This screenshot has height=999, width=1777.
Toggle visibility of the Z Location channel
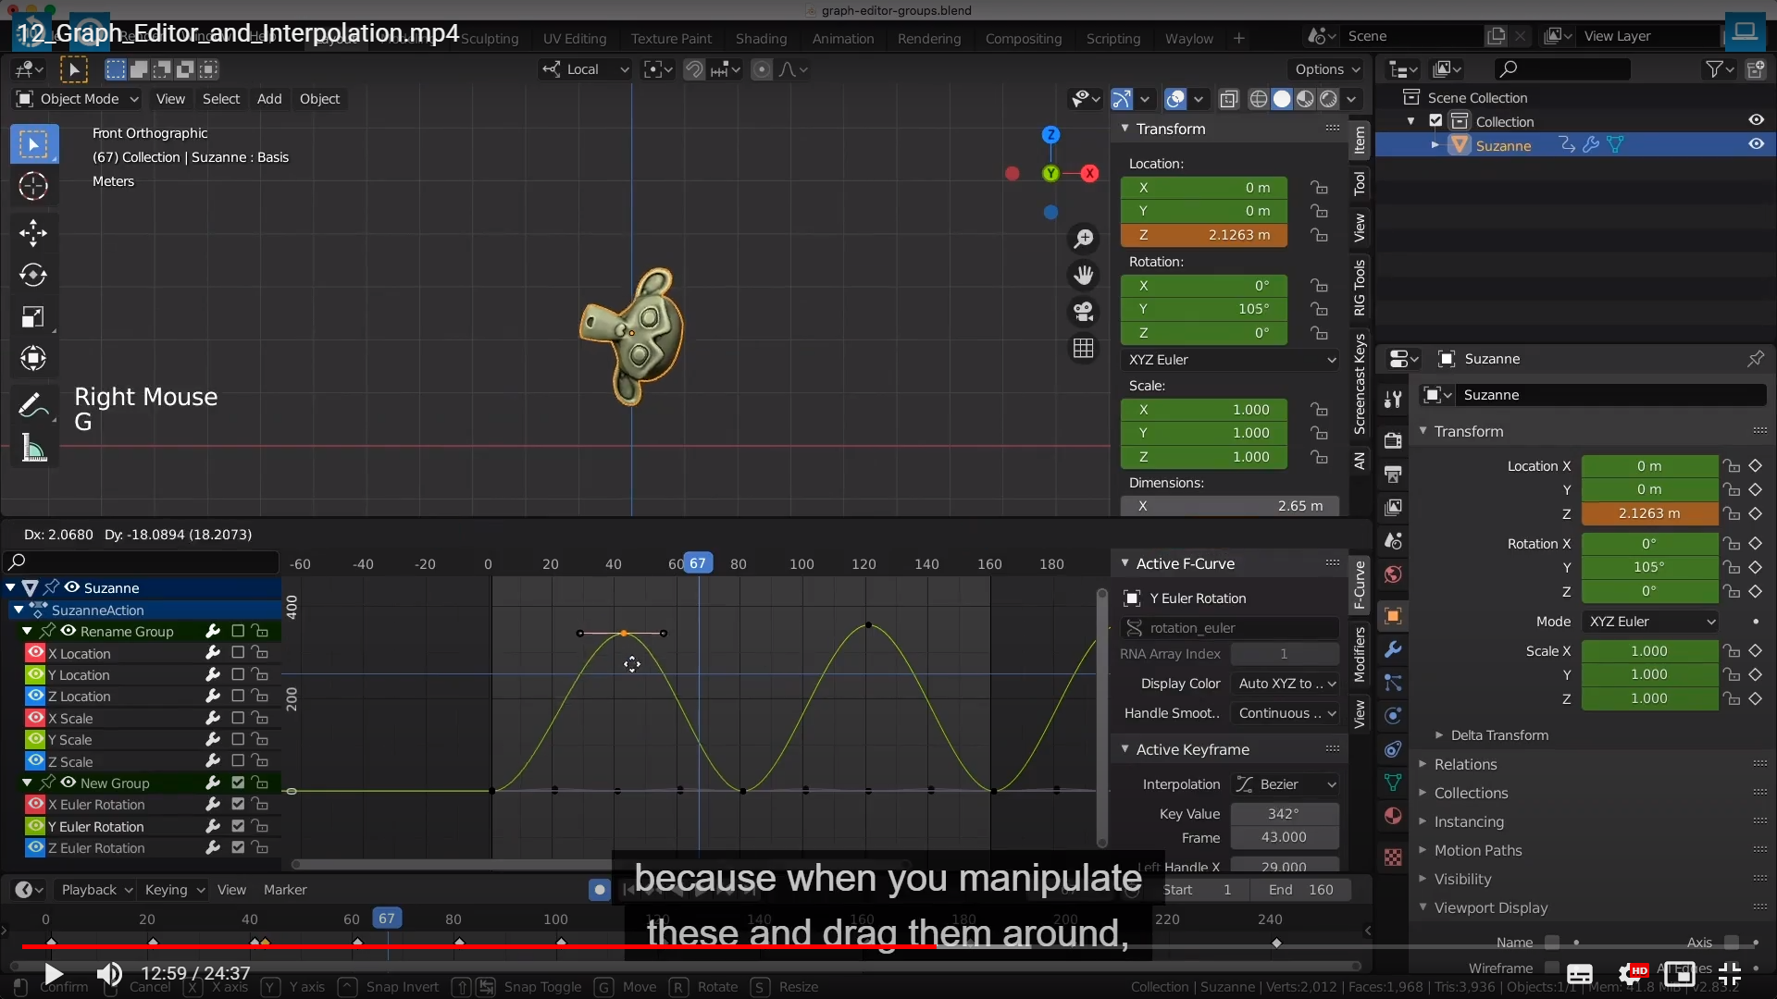click(x=35, y=696)
